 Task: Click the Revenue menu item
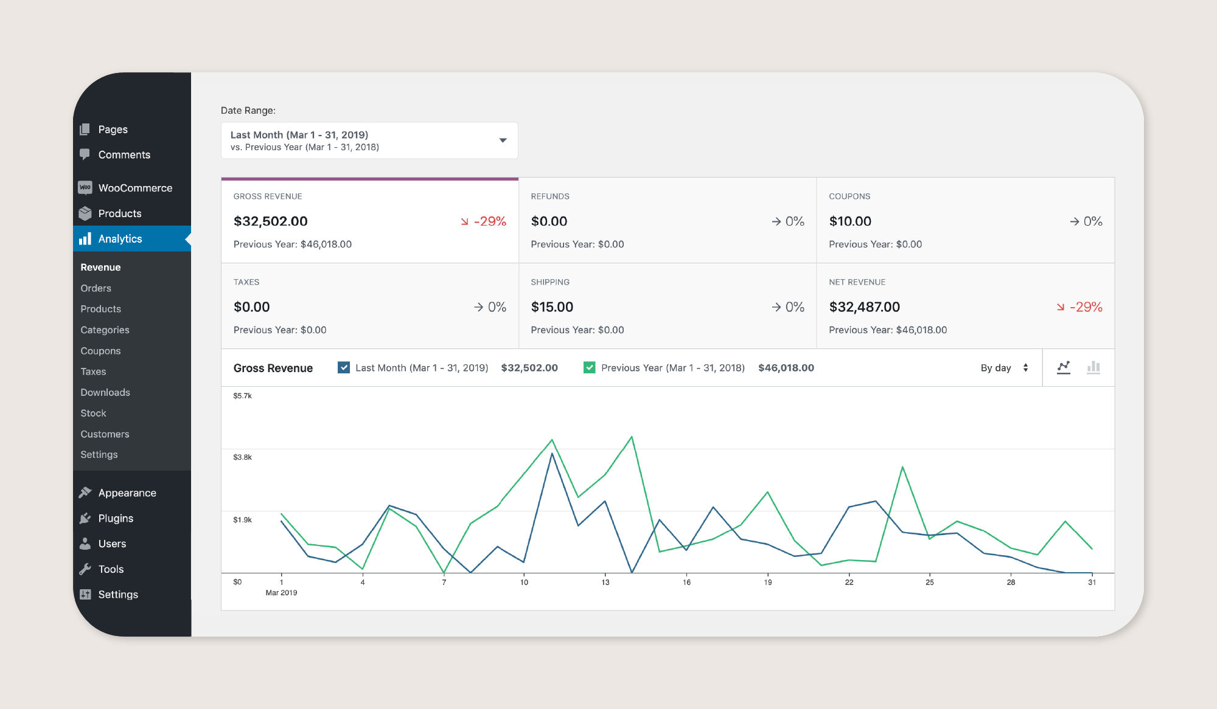pyautogui.click(x=100, y=267)
